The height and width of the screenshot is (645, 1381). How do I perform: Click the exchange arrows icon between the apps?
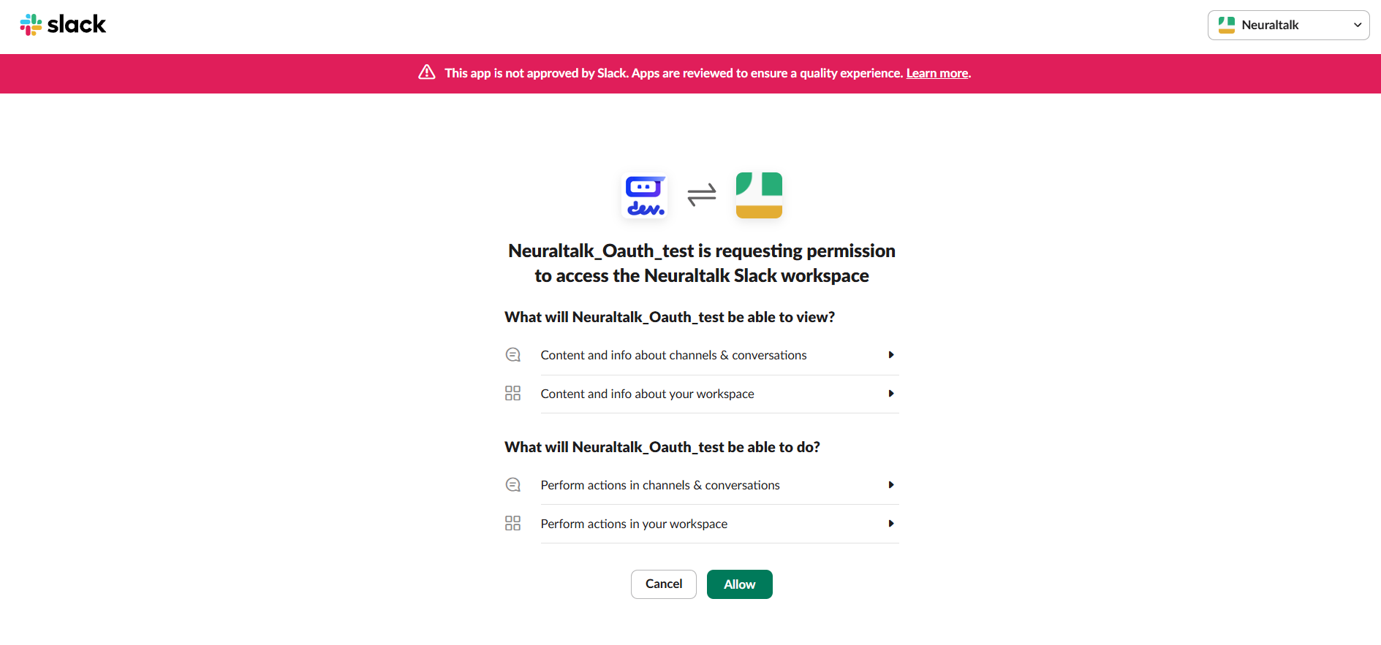[x=701, y=194]
